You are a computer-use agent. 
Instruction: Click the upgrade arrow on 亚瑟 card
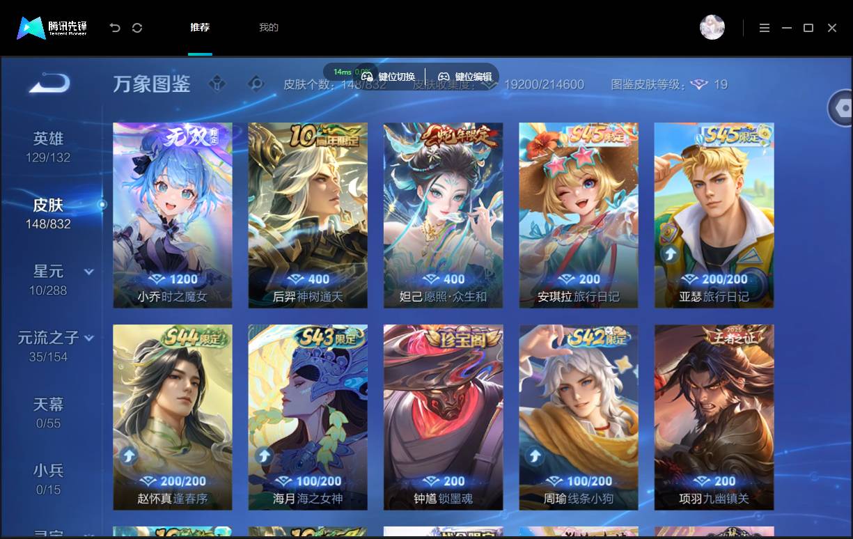[671, 254]
